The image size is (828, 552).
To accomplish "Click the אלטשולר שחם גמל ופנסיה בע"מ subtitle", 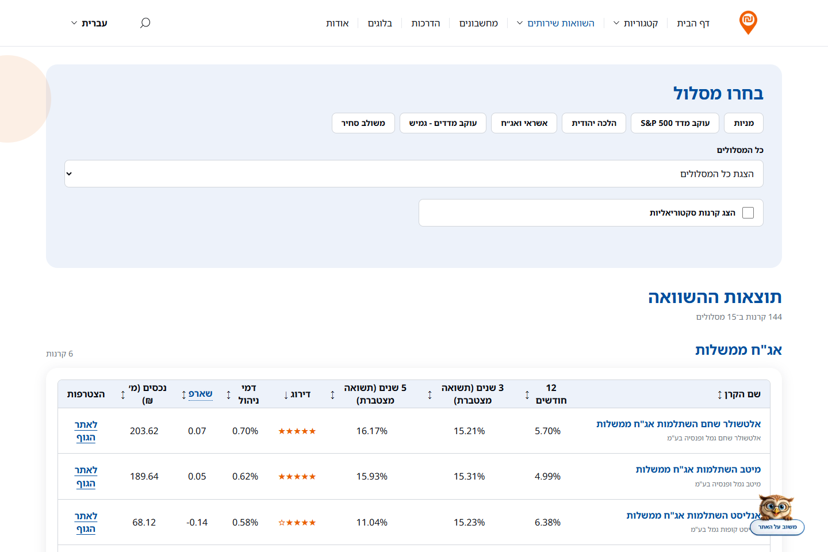I will (714, 438).
